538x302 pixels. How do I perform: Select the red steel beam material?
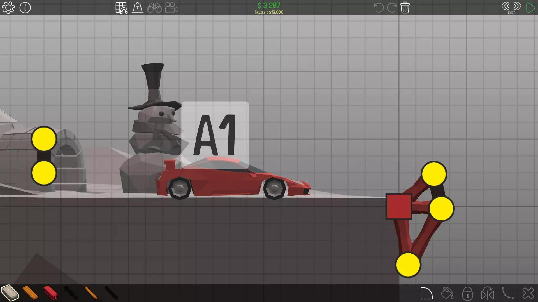point(50,293)
